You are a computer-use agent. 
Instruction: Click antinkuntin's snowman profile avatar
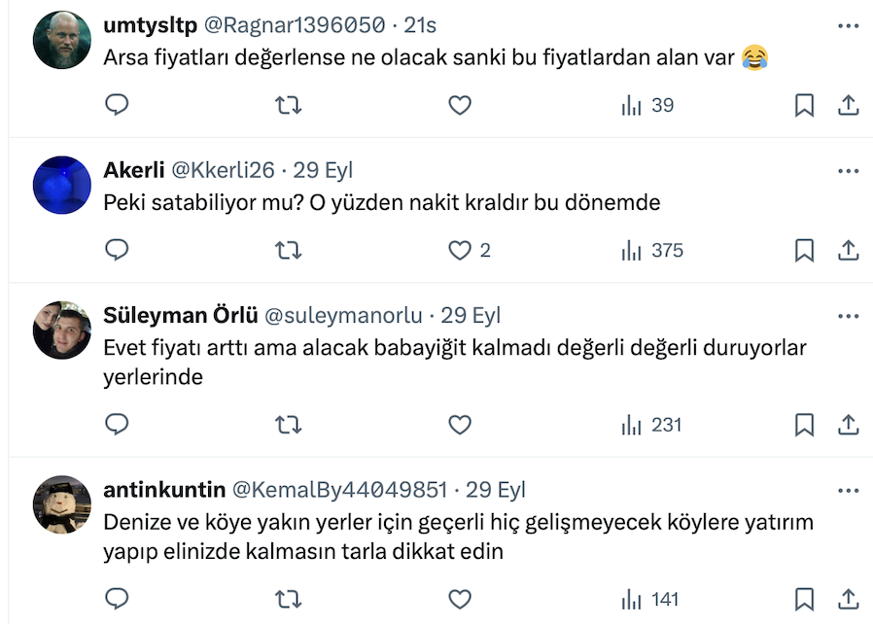(x=62, y=504)
